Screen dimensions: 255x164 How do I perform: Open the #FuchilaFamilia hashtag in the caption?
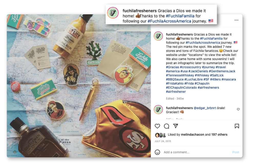(211, 39)
